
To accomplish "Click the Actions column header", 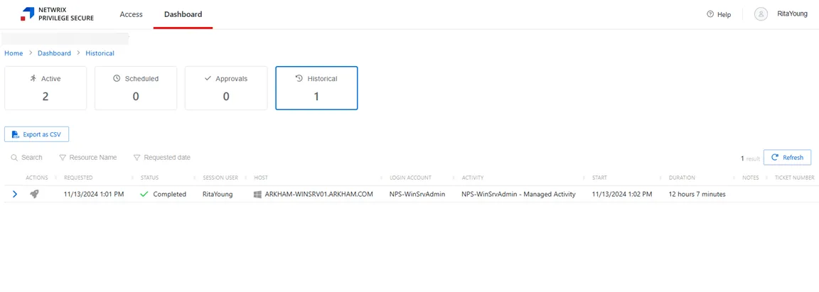I will coord(37,178).
